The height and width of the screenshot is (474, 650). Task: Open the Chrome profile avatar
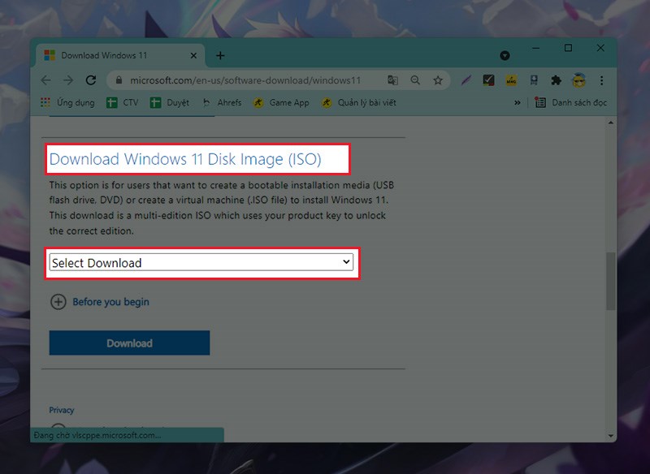click(x=578, y=80)
